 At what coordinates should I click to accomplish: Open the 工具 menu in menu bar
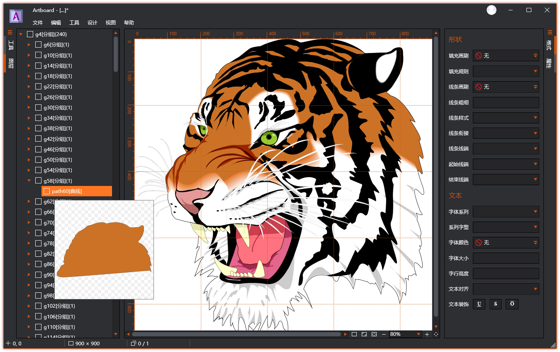pos(74,23)
